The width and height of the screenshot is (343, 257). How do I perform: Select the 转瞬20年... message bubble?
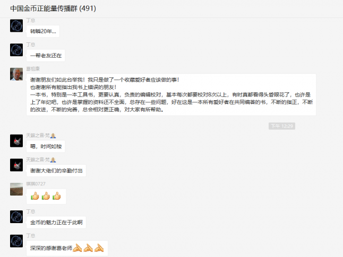pyautogui.click(x=43, y=31)
